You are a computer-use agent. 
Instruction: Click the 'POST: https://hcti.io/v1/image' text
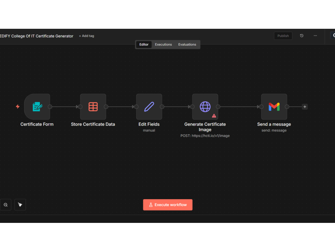[x=205, y=136]
